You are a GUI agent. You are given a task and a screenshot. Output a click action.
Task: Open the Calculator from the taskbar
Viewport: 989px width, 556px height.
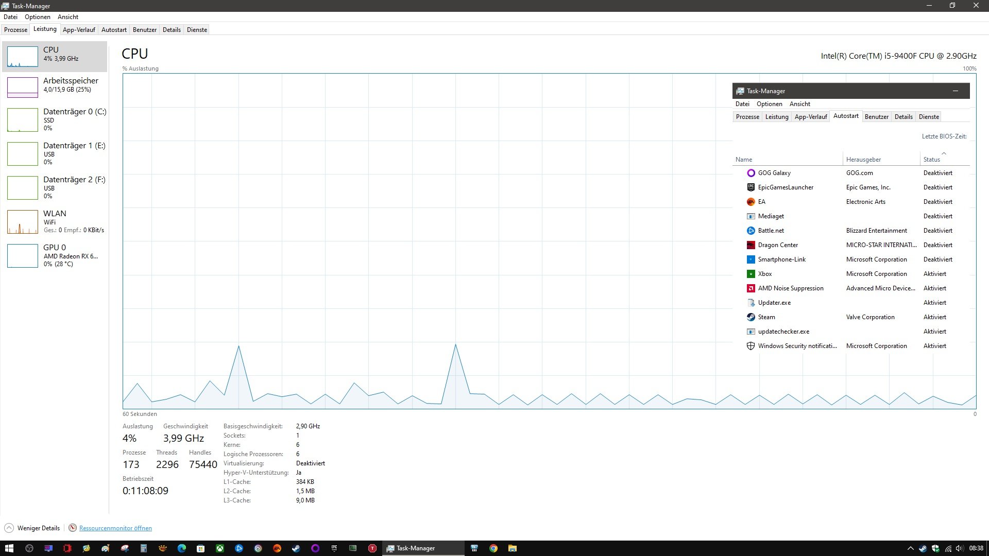(x=144, y=548)
